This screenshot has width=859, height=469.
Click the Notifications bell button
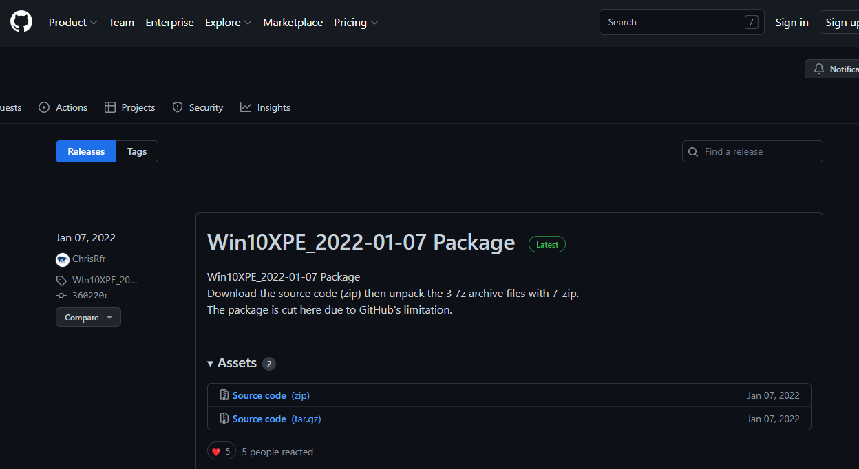[x=833, y=69]
